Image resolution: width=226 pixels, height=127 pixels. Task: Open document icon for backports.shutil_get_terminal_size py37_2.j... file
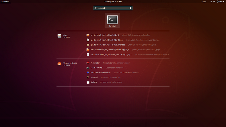88,54
